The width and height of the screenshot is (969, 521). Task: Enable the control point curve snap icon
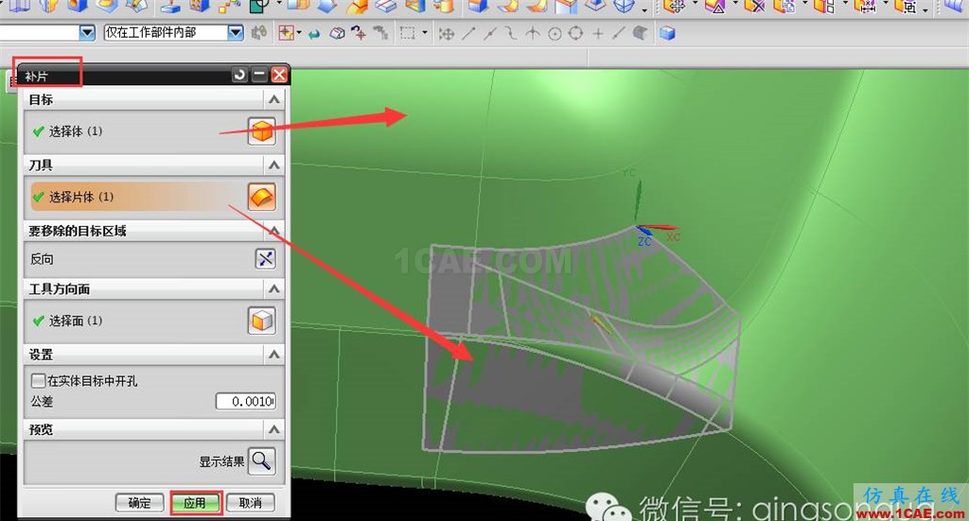511,33
